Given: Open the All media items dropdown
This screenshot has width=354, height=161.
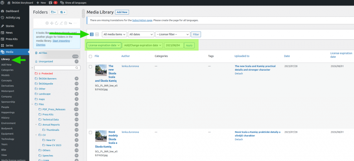Looking at the screenshot, I should pyautogui.click(x=114, y=34).
